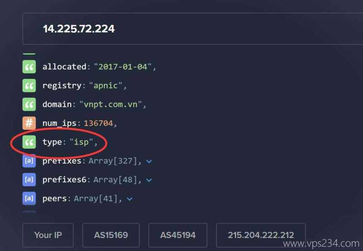Click the vnpt.com.vn domain value
Screen dimensions: 363x251
111,104
